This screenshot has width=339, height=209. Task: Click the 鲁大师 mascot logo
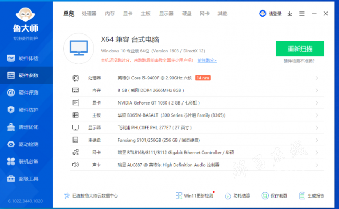[x=26, y=15]
